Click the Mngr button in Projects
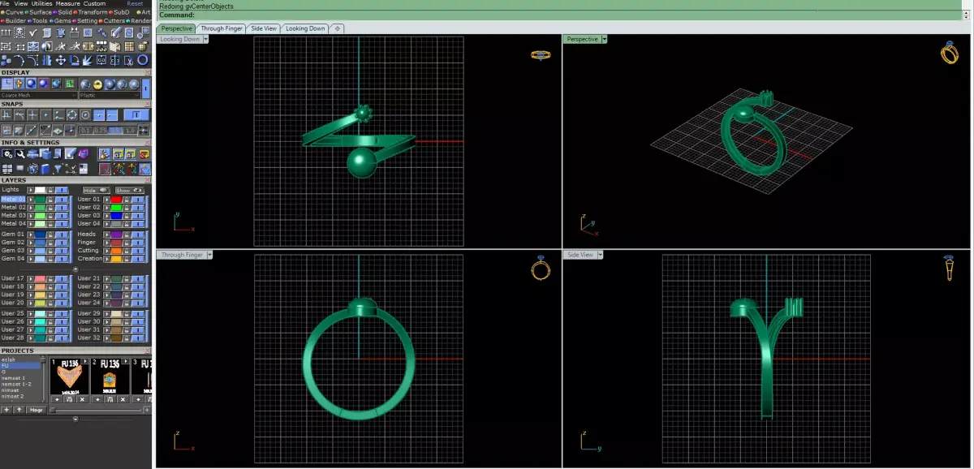The width and height of the screenshot is (974, 469). (x=36, y=410)
